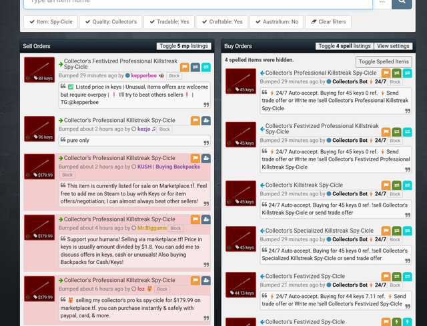Screen dimensions: 427x326
Task: Toggle the Australium: No filter
Action: 276,22
